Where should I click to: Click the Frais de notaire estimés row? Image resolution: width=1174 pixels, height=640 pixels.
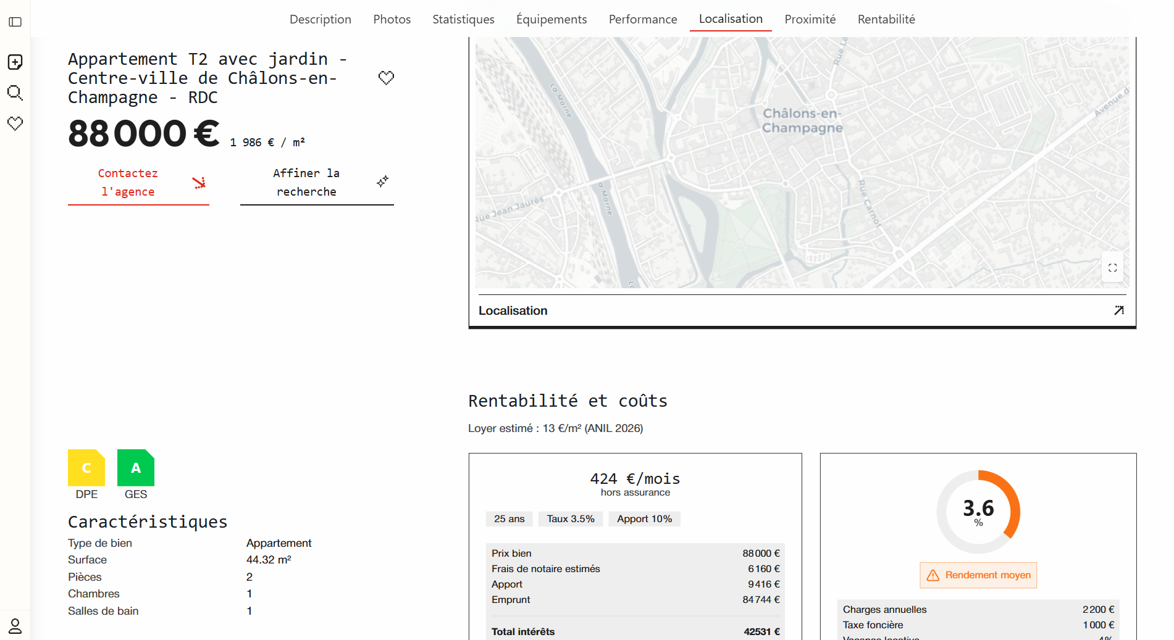coord(635,569)
